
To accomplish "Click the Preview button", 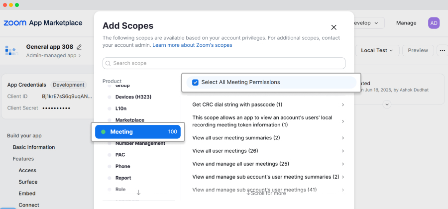I will (x=418, y=51).
